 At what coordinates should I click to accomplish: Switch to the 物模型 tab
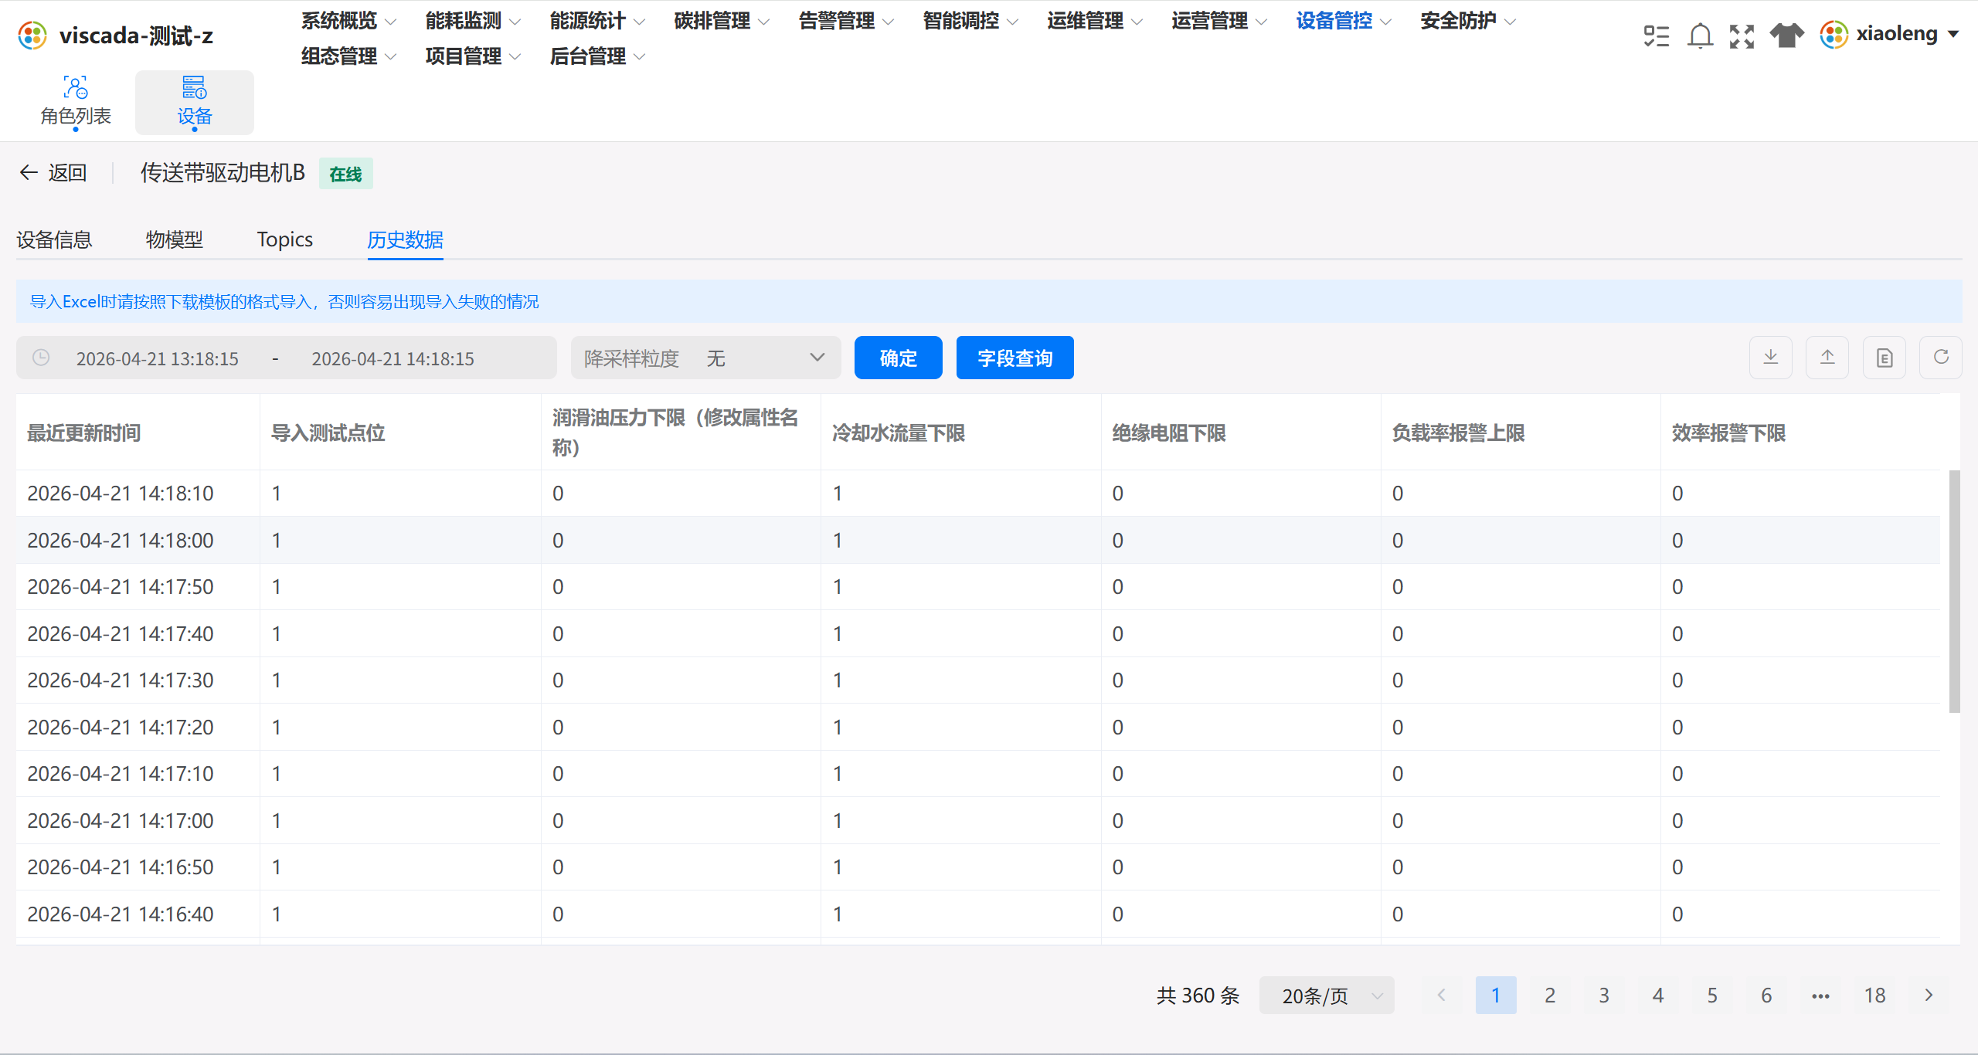(175, 239)
